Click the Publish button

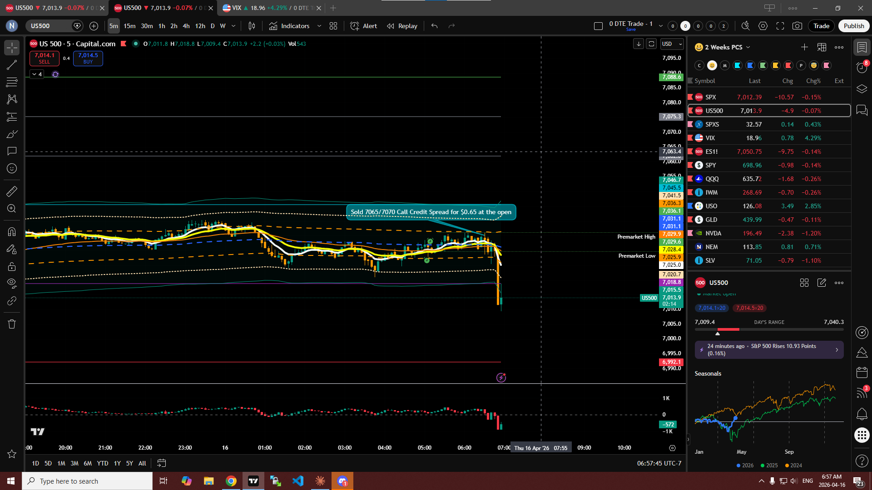tap(853, 26)
